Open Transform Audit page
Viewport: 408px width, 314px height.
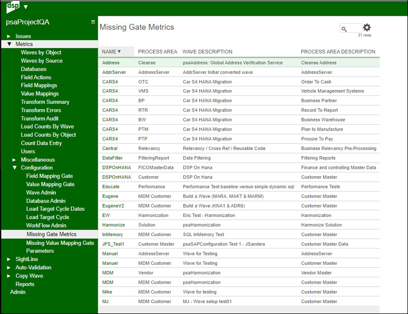click(39, 118)
